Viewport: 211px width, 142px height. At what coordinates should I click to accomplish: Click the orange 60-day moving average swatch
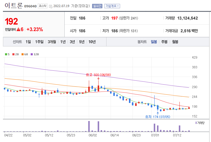pyautogui.click(x=22, y=54)
